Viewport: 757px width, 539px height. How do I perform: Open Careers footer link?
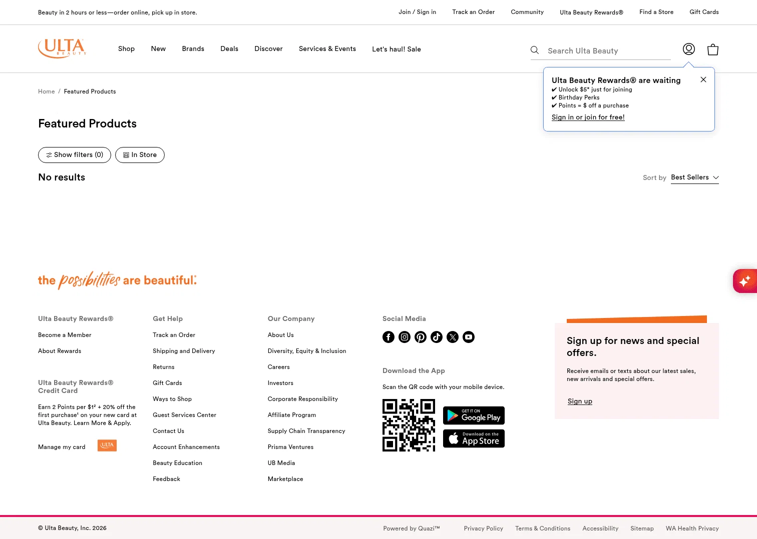click(x=279, y=367)
